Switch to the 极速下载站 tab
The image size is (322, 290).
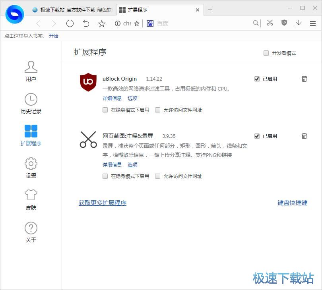(x=72, y=10)
